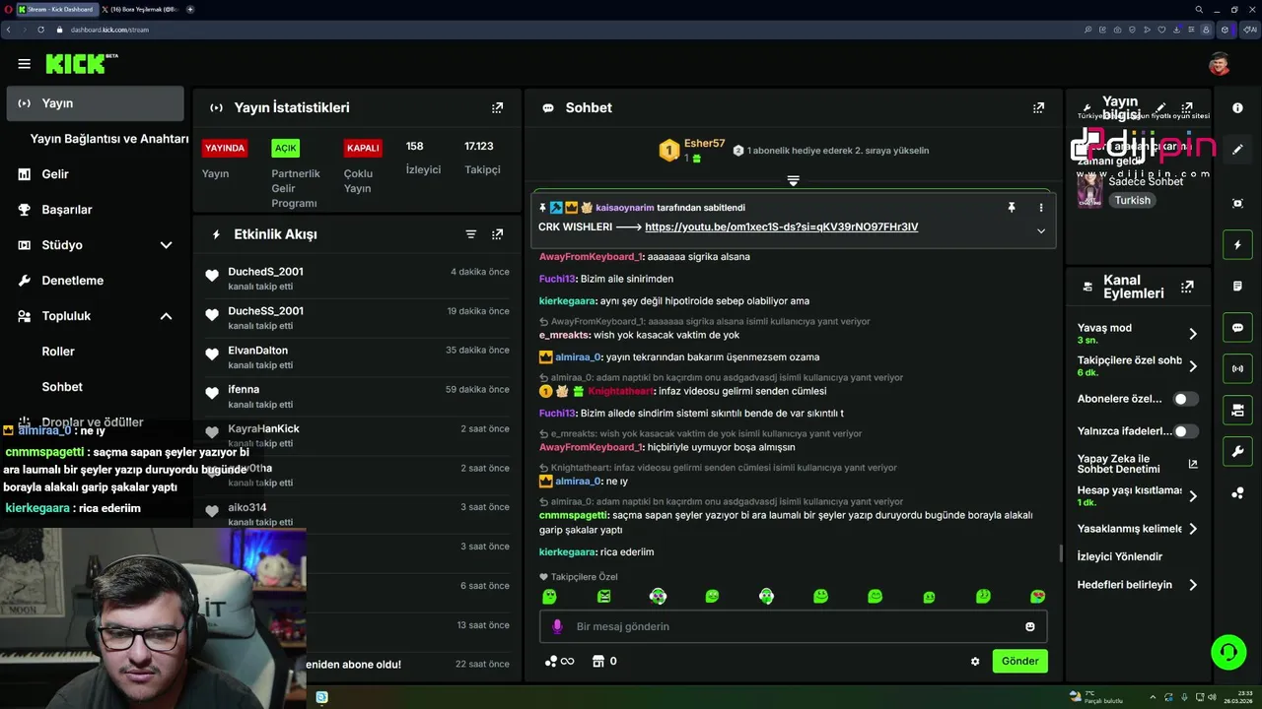
Task: Click the chat bubble icon in right rail
Action: [x=1237, y=327]
